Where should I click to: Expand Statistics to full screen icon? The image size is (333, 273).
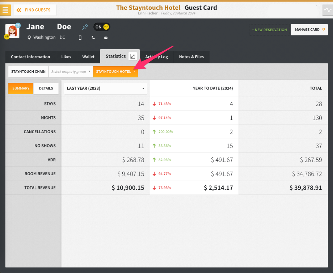click(133, 56)
